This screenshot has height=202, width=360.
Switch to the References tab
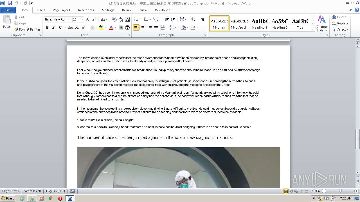pyautogui.click(x=86, y=10)
